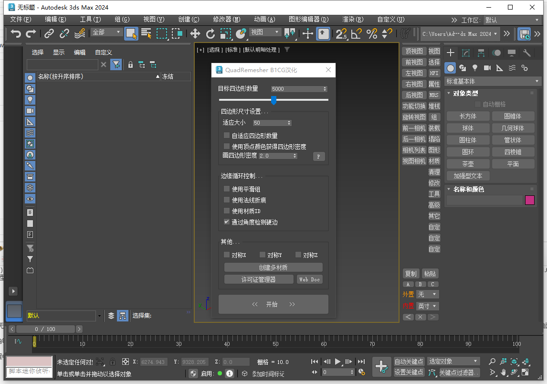Image resolution: width=547 pixels, height=384 pixels.
Task: Open the 动画(A) menu
Action: pos(264,20)
